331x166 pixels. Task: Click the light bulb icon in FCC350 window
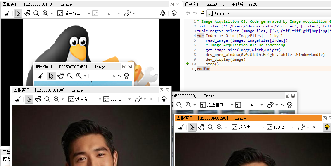pos(127,76)
